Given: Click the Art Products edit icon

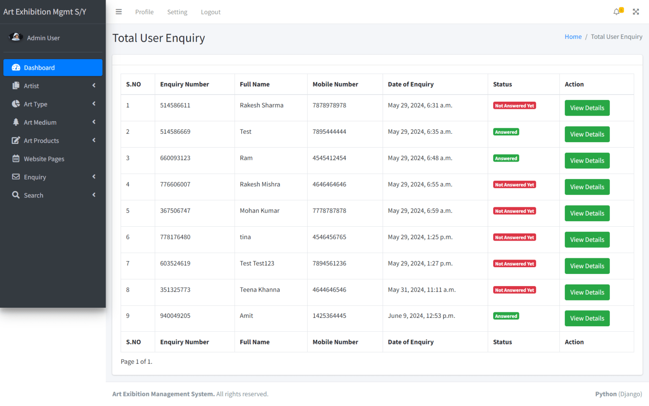Looking at the screenshot, I should (16, 141).
